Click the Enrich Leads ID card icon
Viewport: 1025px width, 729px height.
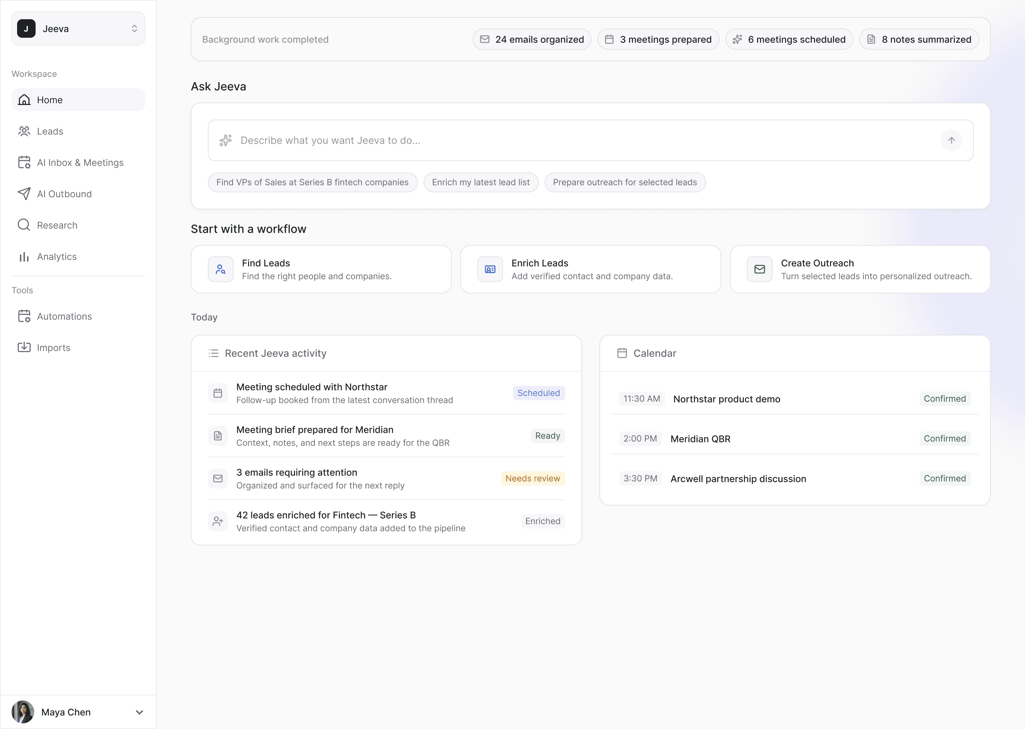[490, 269]
